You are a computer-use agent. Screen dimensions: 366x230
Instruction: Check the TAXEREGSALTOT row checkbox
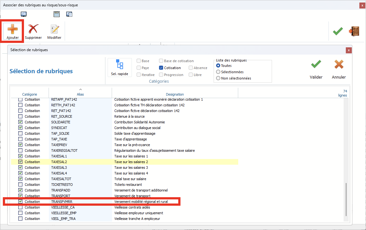pos(20,150)
